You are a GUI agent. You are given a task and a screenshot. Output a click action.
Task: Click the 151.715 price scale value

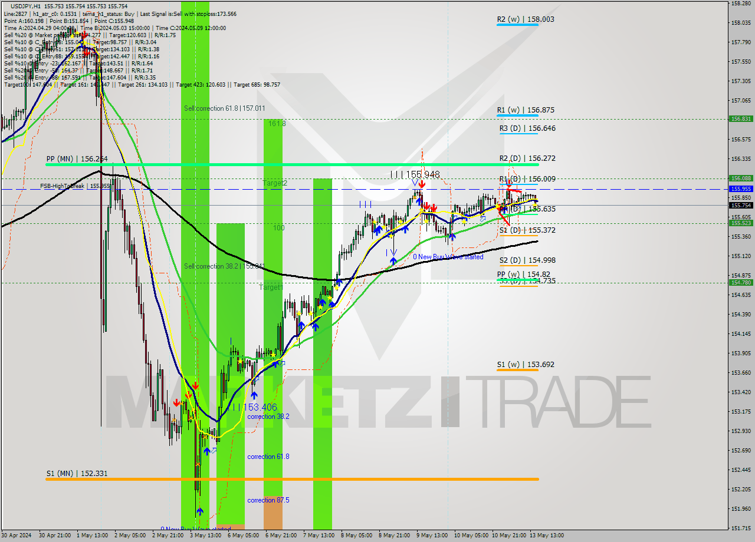[x=741, y=528]
